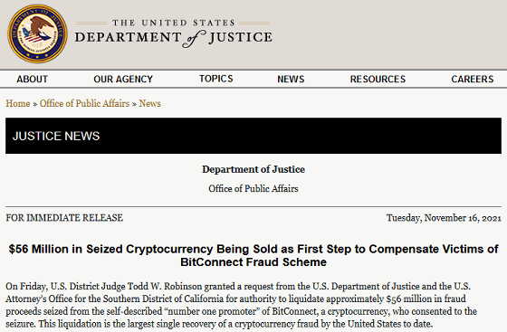This screenshot has height=332, width=507.
Task: Click the paragraph mentioning Judge Todd W. Robinson
Action: click(x=241, y=305)
